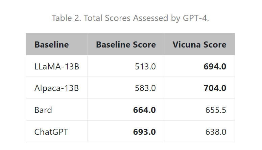Click the Bard row label
Image resolution: width=262 pixels, height=150 pixels.
[x=43, y=110]
